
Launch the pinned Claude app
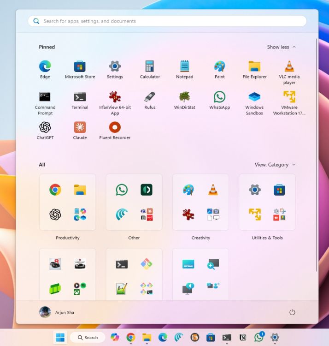(80, 131)
